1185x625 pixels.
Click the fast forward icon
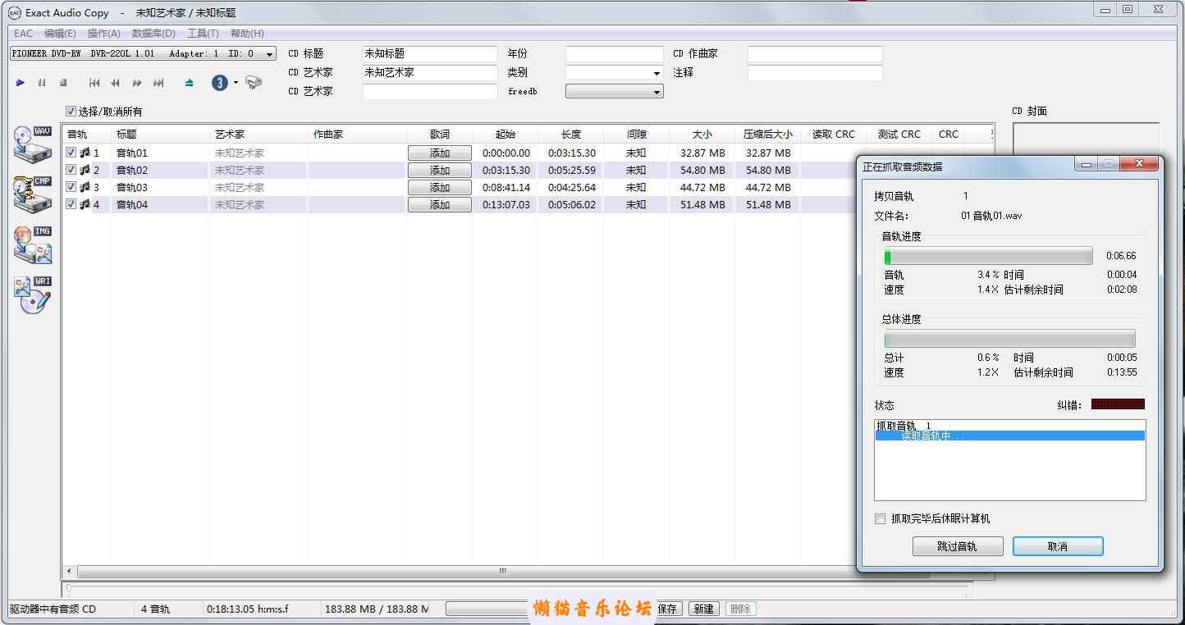pos(137,83)
